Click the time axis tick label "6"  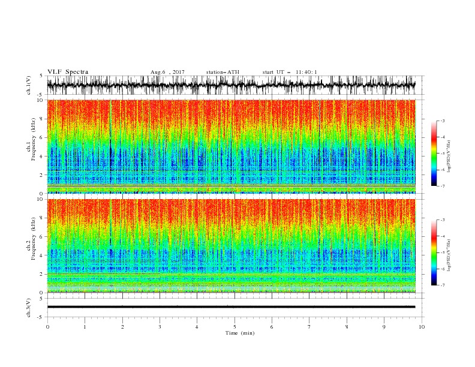click(x=272, y=327)
